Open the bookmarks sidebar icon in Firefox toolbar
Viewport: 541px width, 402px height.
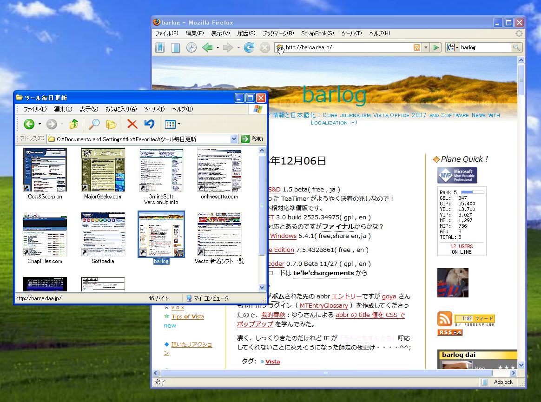pos(160,47)
